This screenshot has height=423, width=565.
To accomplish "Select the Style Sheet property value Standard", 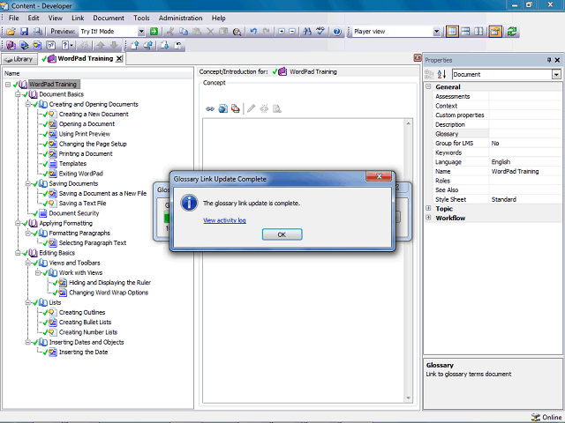I will (x=504, y=199).
